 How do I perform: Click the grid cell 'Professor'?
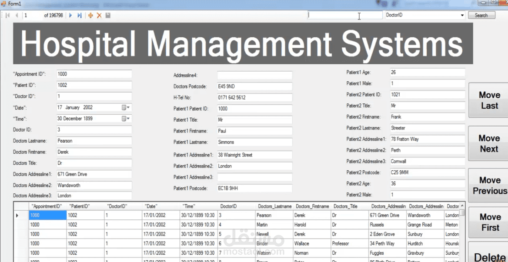[350, 243]
